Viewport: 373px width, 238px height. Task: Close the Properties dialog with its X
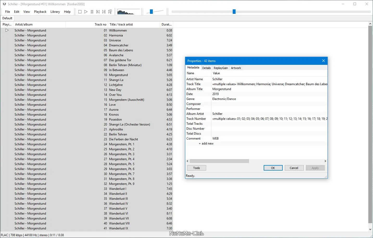324,61
